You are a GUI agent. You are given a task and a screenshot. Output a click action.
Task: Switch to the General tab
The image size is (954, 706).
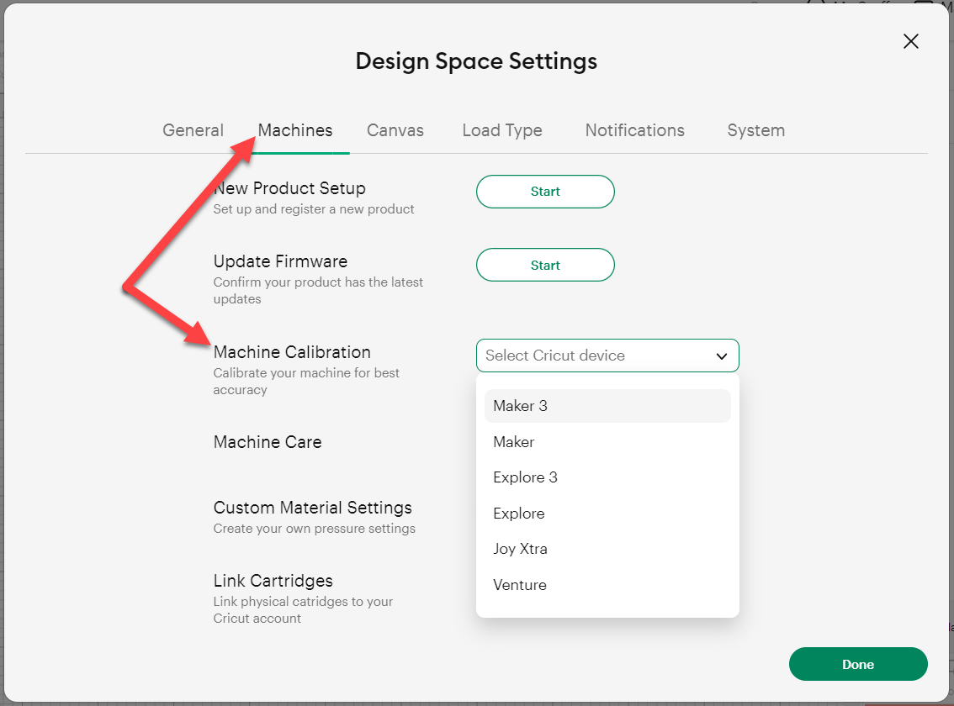tap(193, 130)
